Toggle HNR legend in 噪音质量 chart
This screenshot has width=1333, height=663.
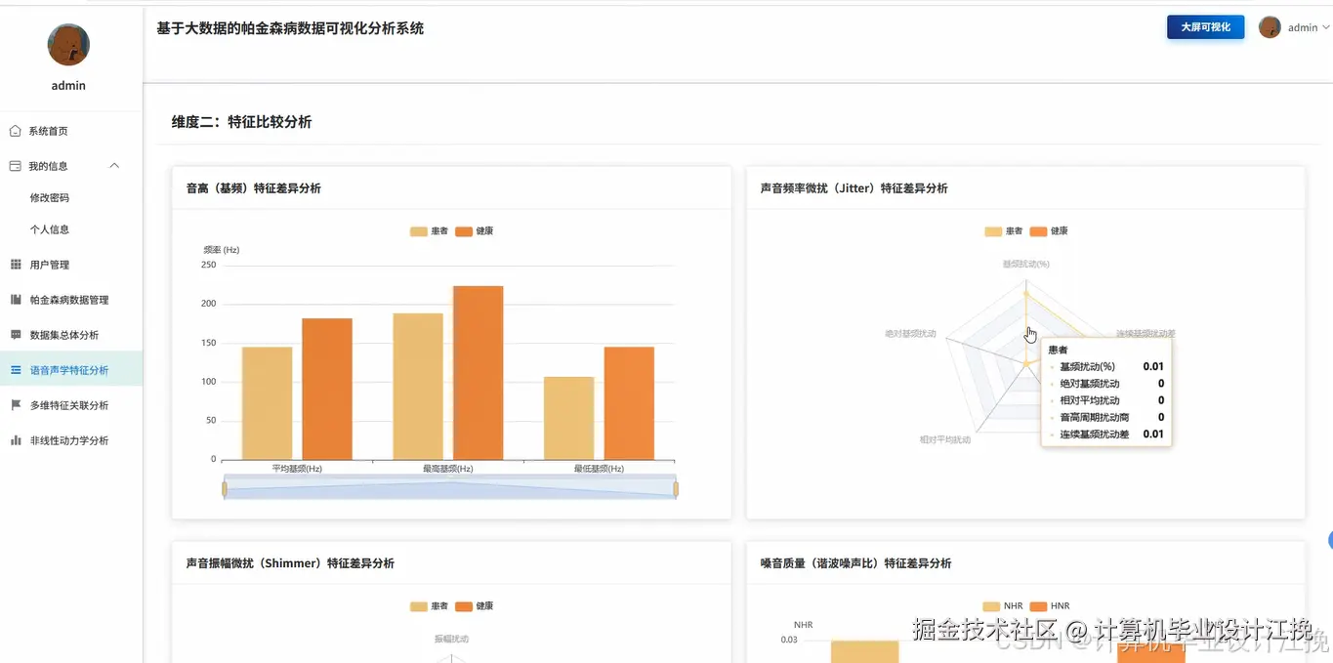click(1050, 606)
